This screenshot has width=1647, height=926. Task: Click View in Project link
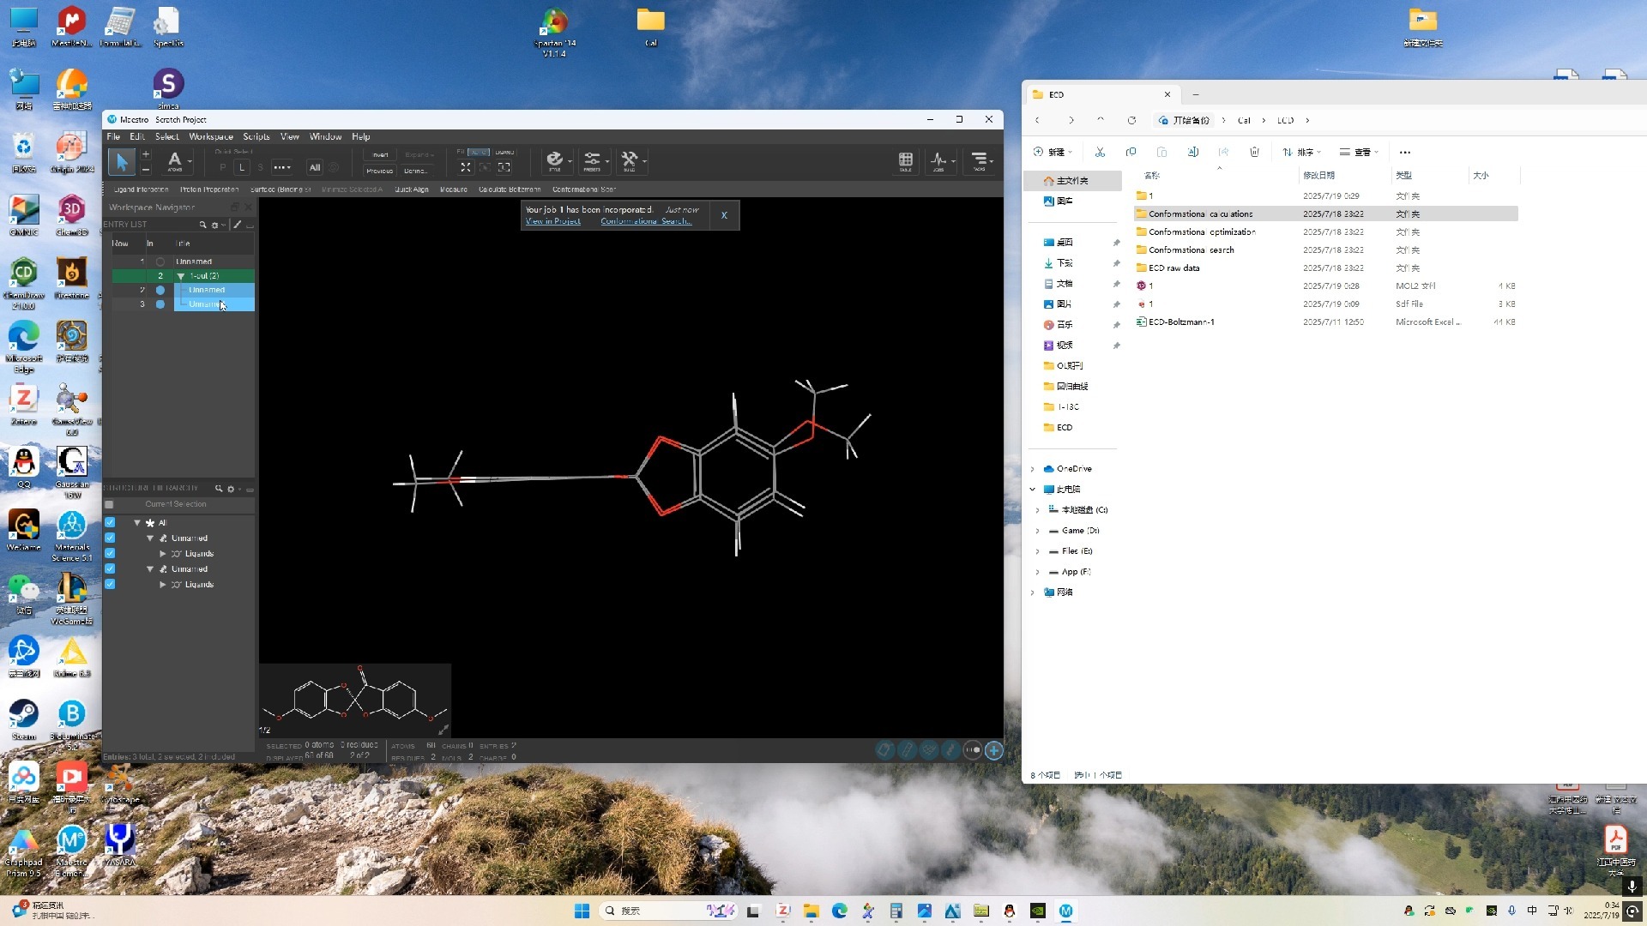pyautogui.click(x=552, y=221)
